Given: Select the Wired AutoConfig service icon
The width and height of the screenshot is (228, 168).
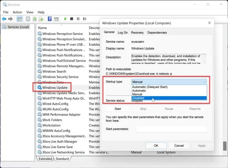Looking at the screenshot, I should (x=40, y=103).
